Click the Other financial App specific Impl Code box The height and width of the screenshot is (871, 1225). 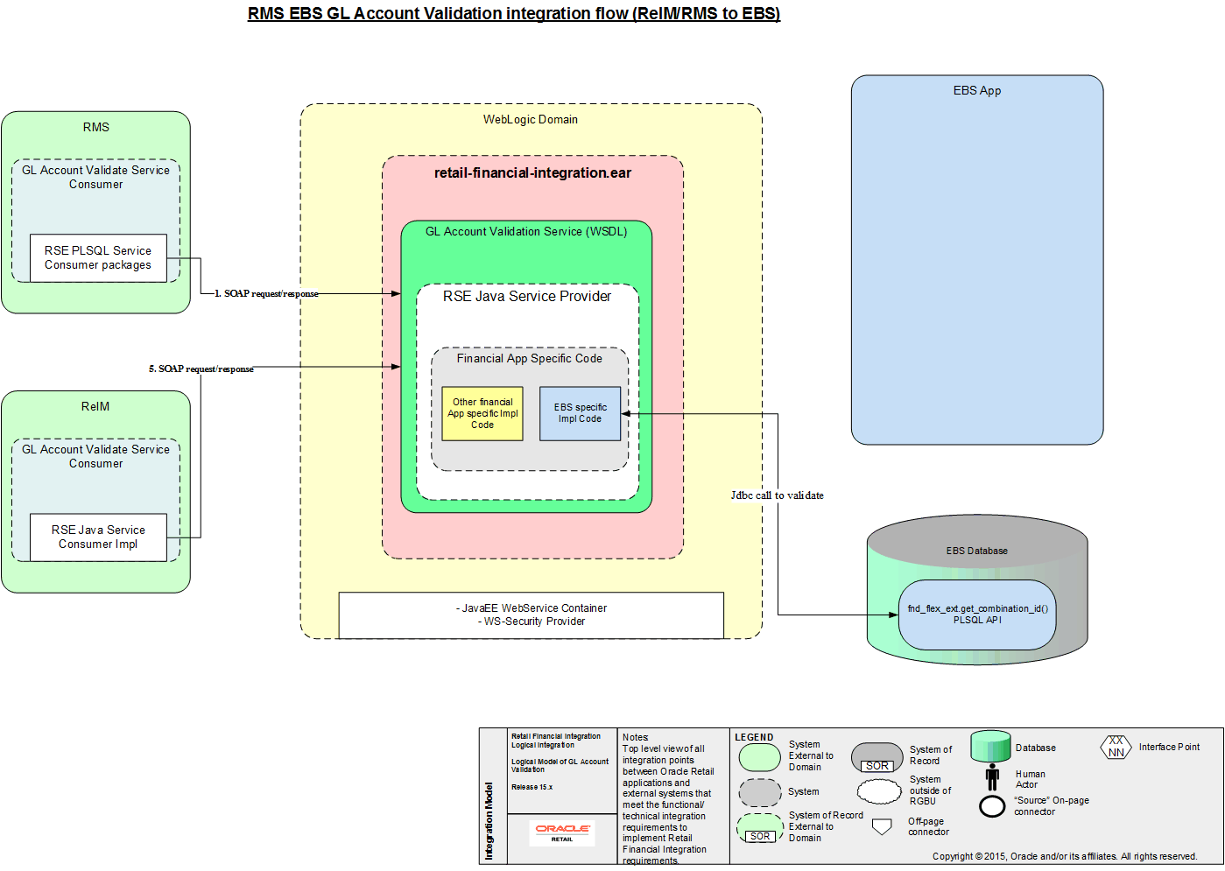(482, 413)
